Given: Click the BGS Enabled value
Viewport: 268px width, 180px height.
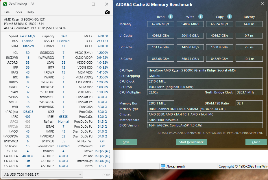Looking at the screenshot, I should click(28, 41).
